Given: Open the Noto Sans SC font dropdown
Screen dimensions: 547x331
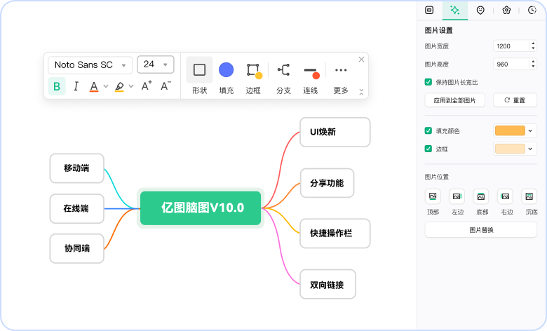Looking at the screenshot, I should click(x=90, y=65).
